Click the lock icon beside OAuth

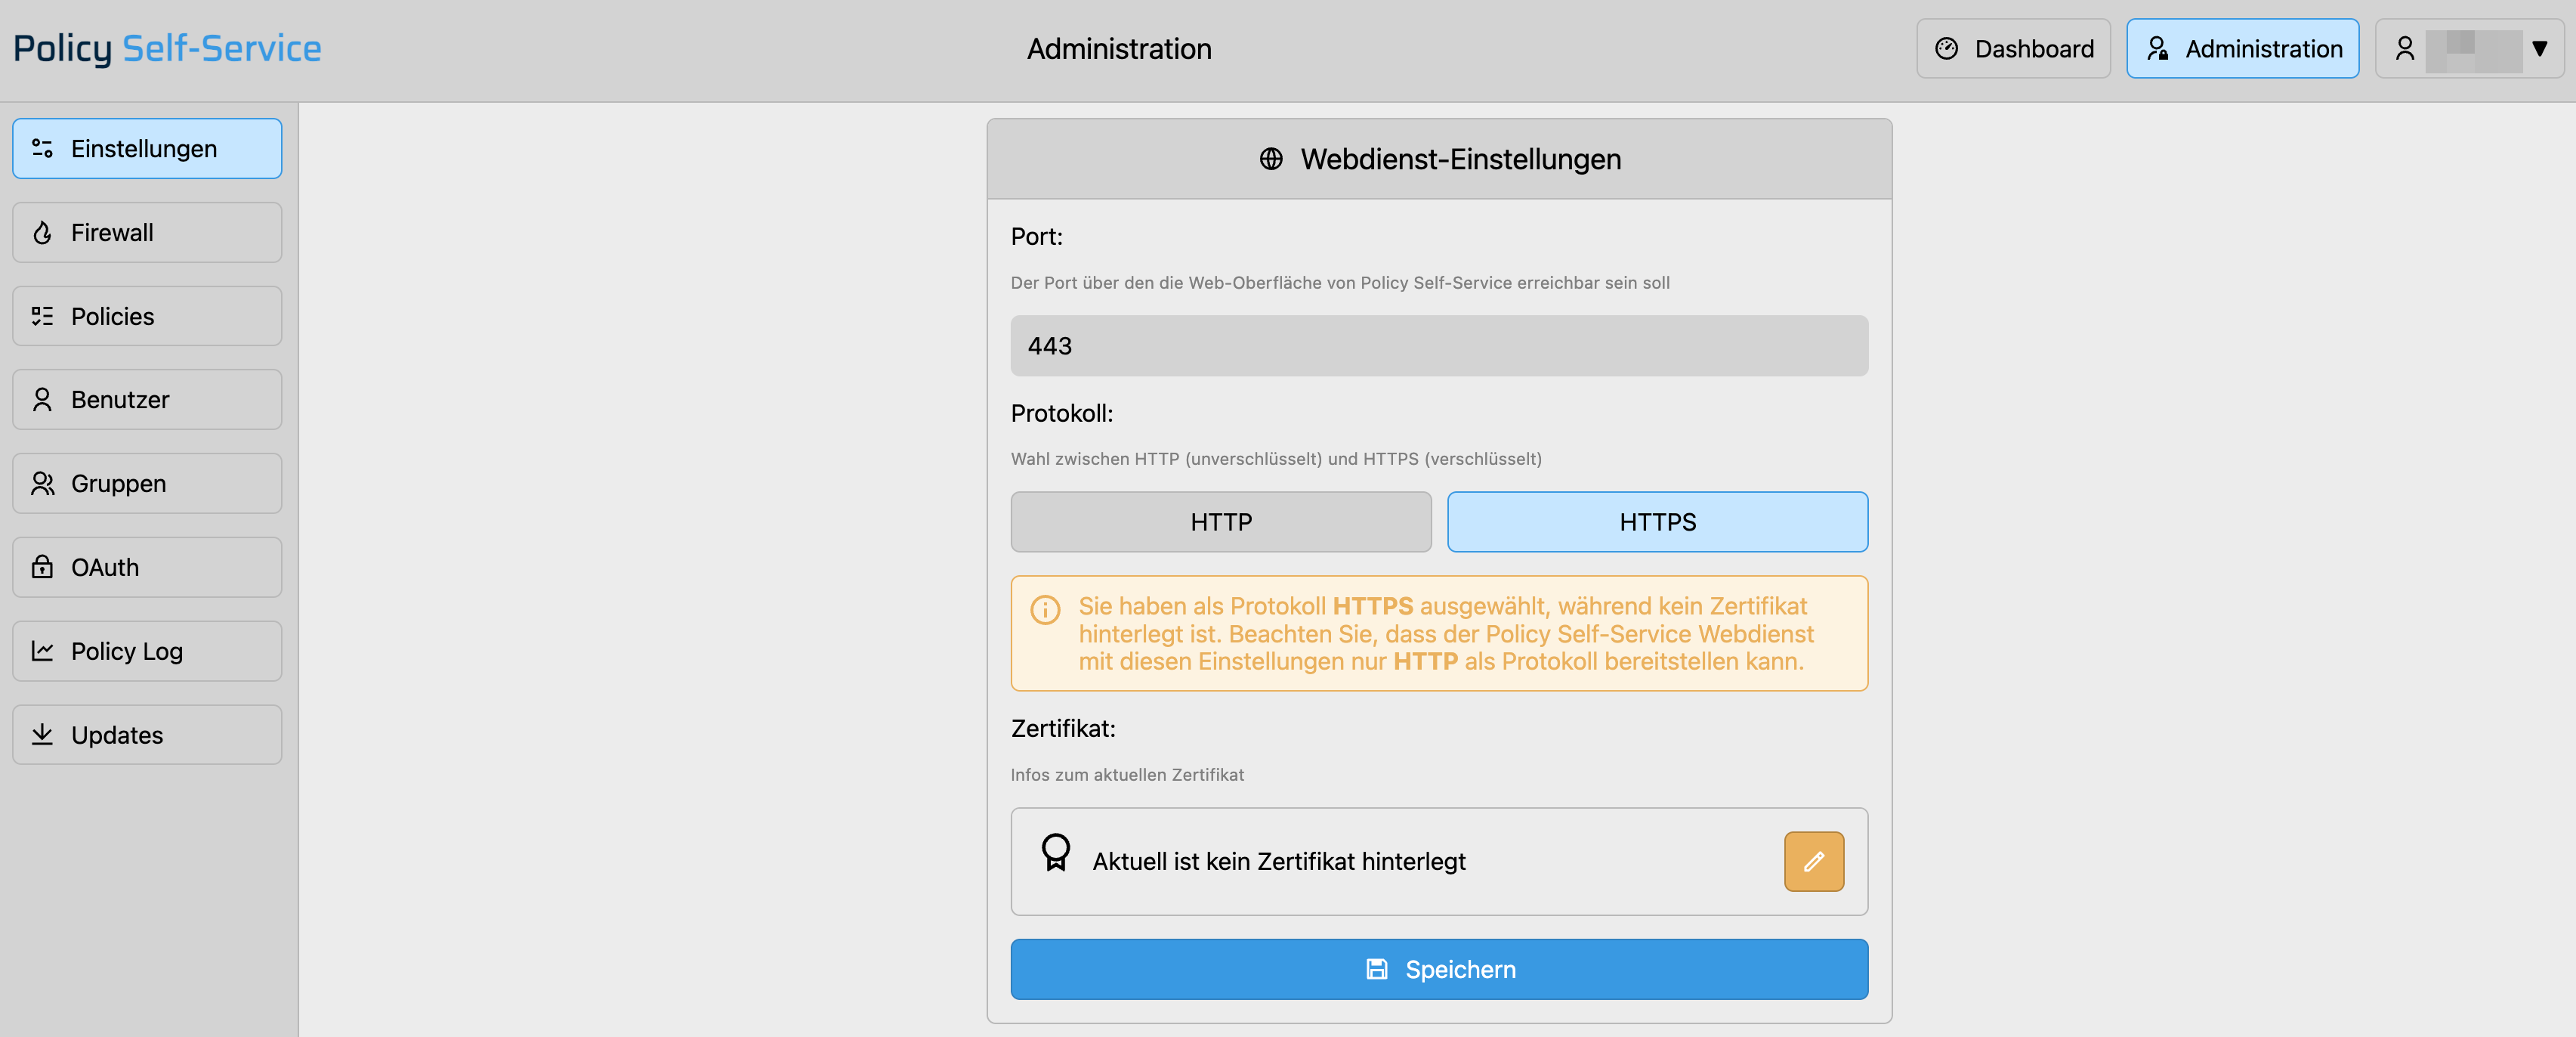point(42,568)
